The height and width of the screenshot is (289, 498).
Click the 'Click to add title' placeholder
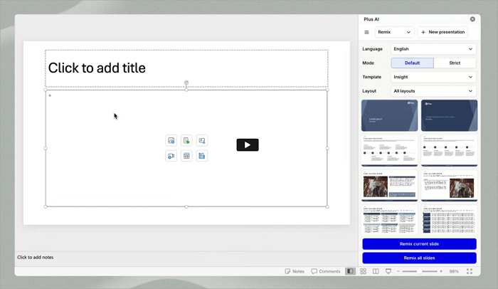tap(186, 68)
